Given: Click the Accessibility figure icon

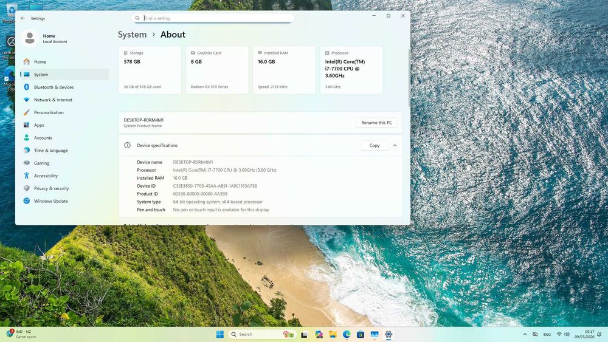Looking at the screenshot, I should click(x=26, y=176).
